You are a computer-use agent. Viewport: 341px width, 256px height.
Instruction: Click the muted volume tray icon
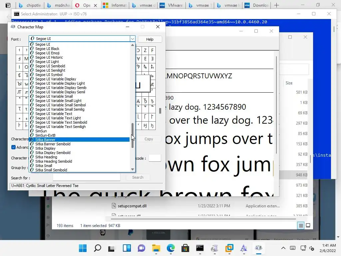312,248
